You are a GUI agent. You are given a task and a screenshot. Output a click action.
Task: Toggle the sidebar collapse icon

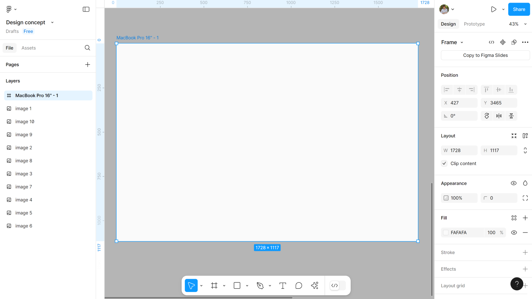coord(86,9)
